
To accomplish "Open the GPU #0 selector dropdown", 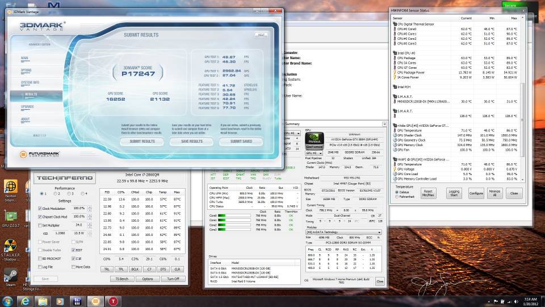I will [314, 153].
